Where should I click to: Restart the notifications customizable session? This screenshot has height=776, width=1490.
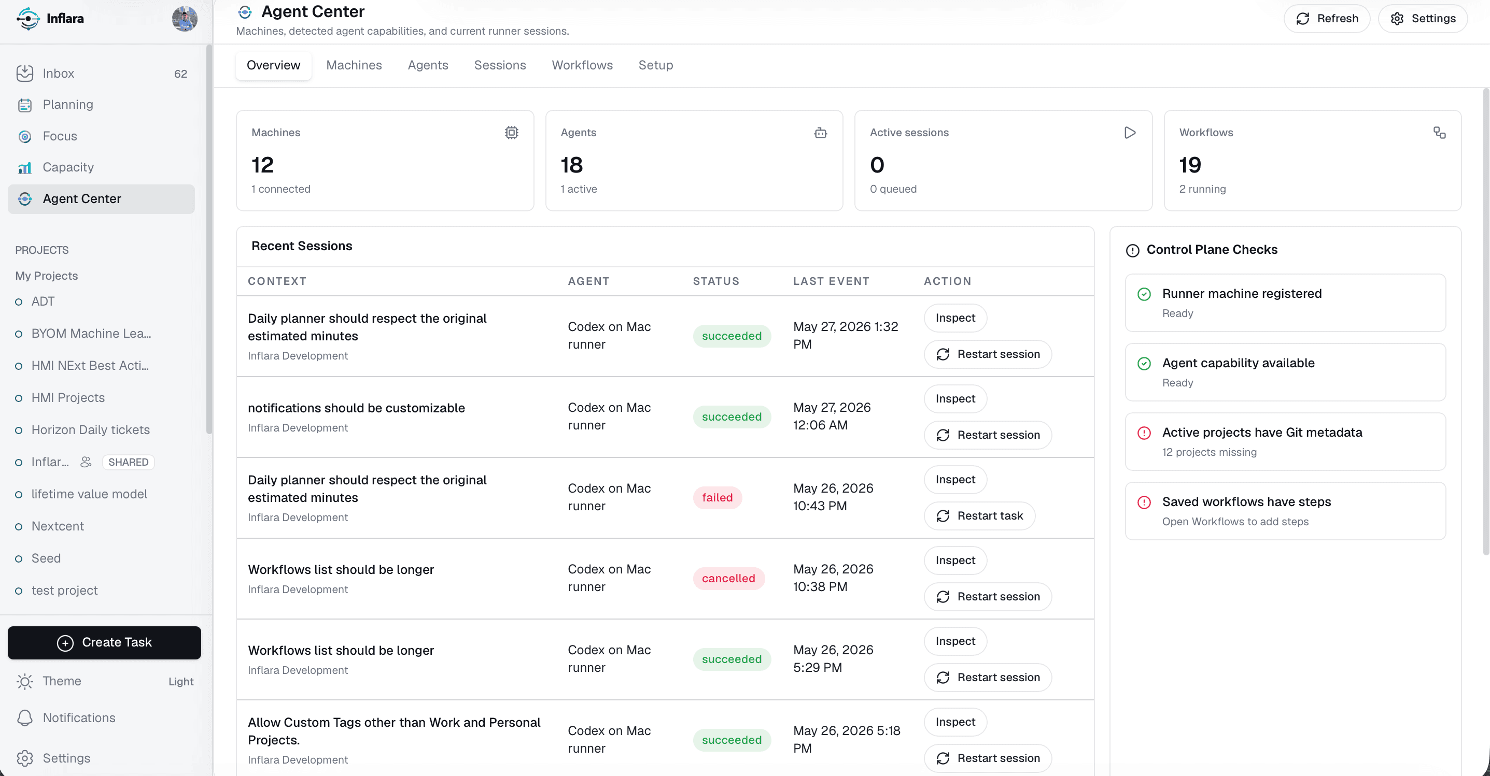click(x=987, y=435)
